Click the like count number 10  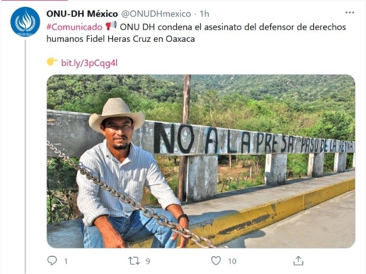tap(232, 261)
